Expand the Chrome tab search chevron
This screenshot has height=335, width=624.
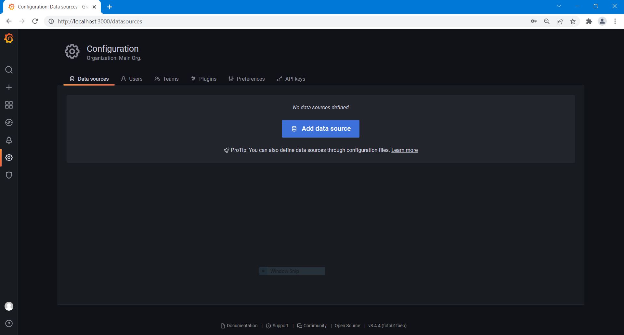559,6
